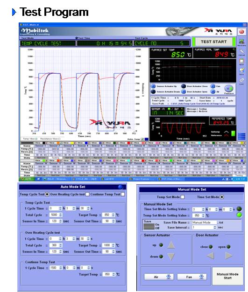Click the Sensor Actuator Down indicator
Image resolution: width=248 pixels, height=292 pixels.
point(153,91)
